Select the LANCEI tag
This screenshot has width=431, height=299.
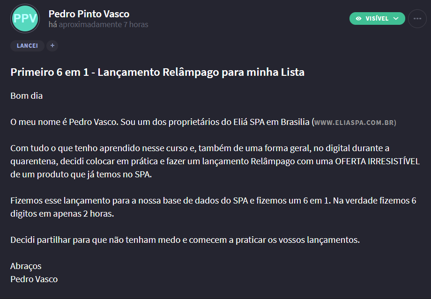[x=27, y=45]
